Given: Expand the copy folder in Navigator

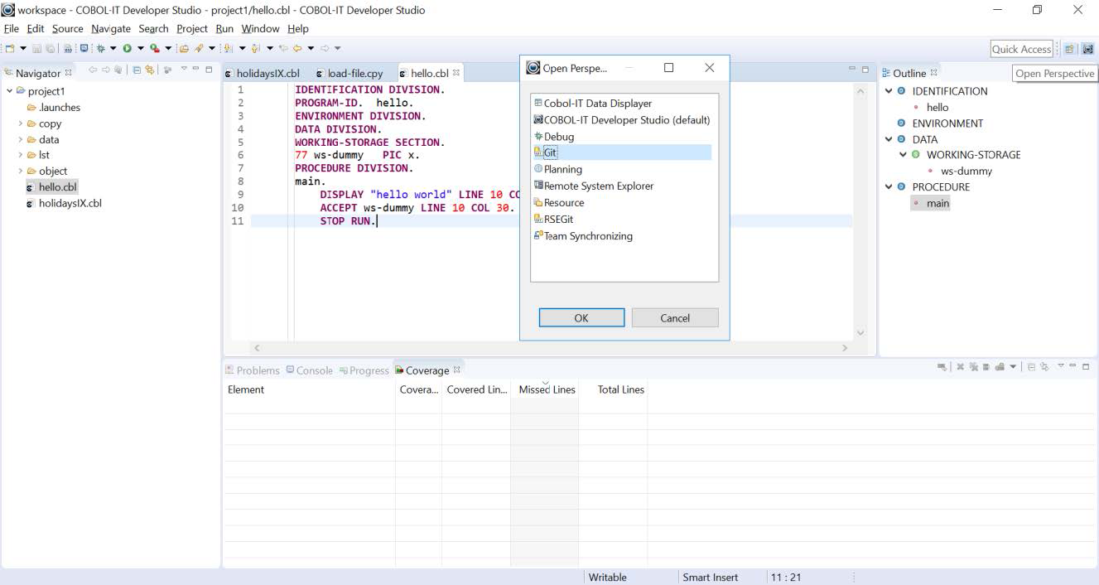Looking at the screenshot, I should 21,123.
